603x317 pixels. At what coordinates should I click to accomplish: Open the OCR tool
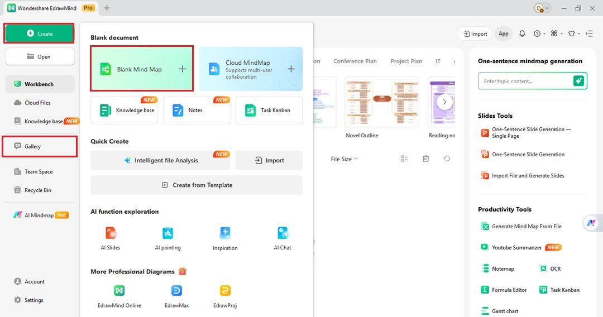[x=550, y=268]
